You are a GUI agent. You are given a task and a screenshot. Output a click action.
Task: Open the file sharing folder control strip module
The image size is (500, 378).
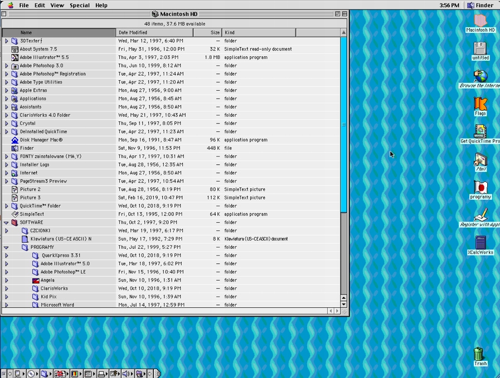coord(46,373)
